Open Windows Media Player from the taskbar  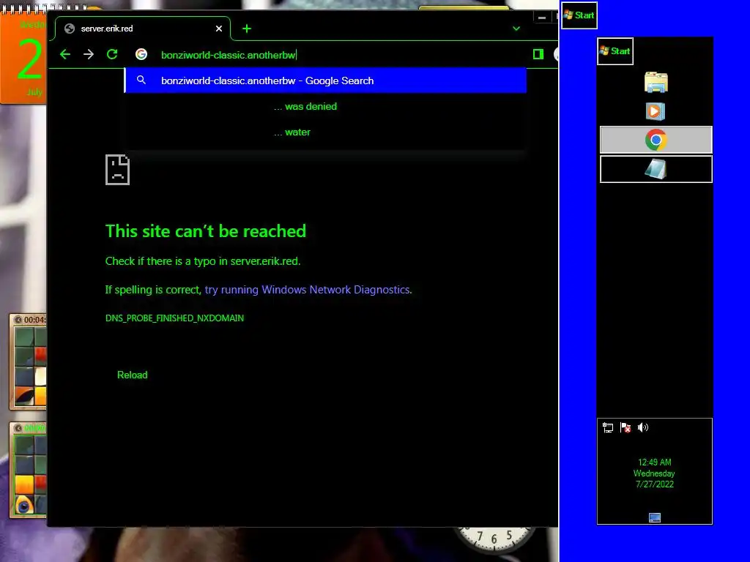pos(656,111)
